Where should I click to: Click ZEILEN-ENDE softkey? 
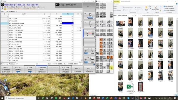pos(30,70)
